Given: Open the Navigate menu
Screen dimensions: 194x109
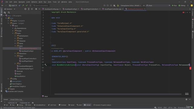Looking at the screenshot, I should click(x=22, y=2).
